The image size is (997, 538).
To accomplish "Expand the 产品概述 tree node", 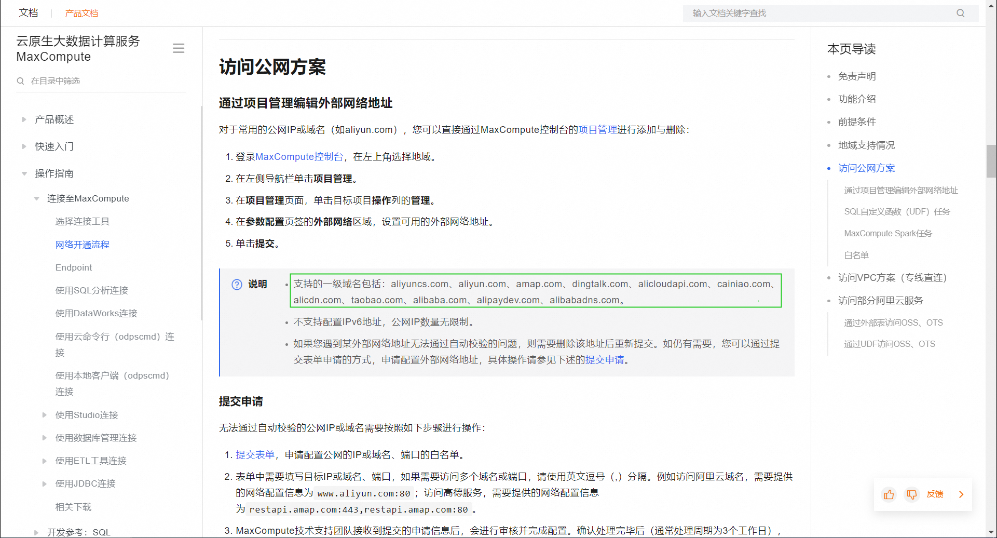I will point(24,119).
